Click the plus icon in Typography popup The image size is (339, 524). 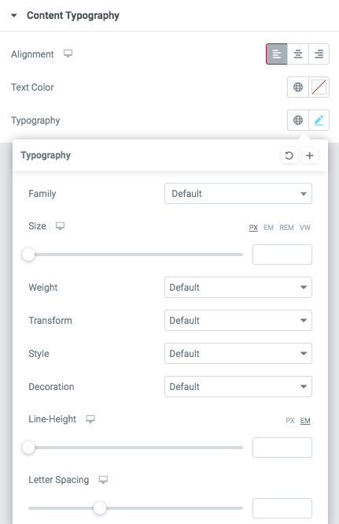310,155
